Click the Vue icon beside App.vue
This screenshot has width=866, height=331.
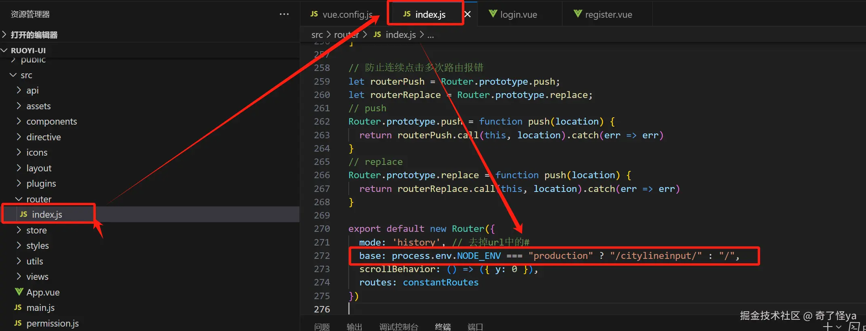coord(19,291)
